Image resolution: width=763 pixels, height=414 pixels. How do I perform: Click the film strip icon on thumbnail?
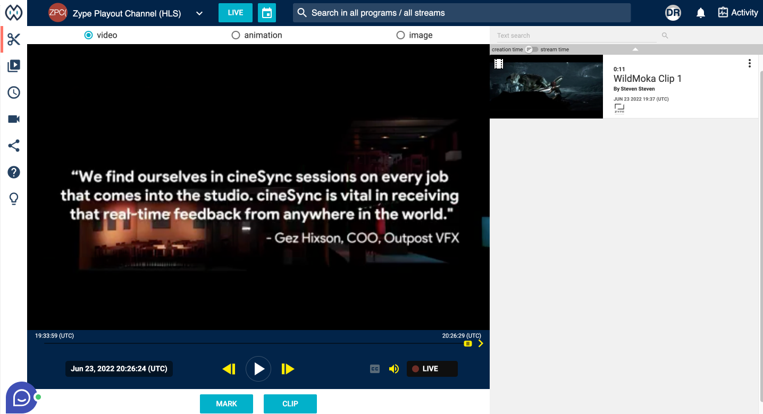tap(498, 64)
